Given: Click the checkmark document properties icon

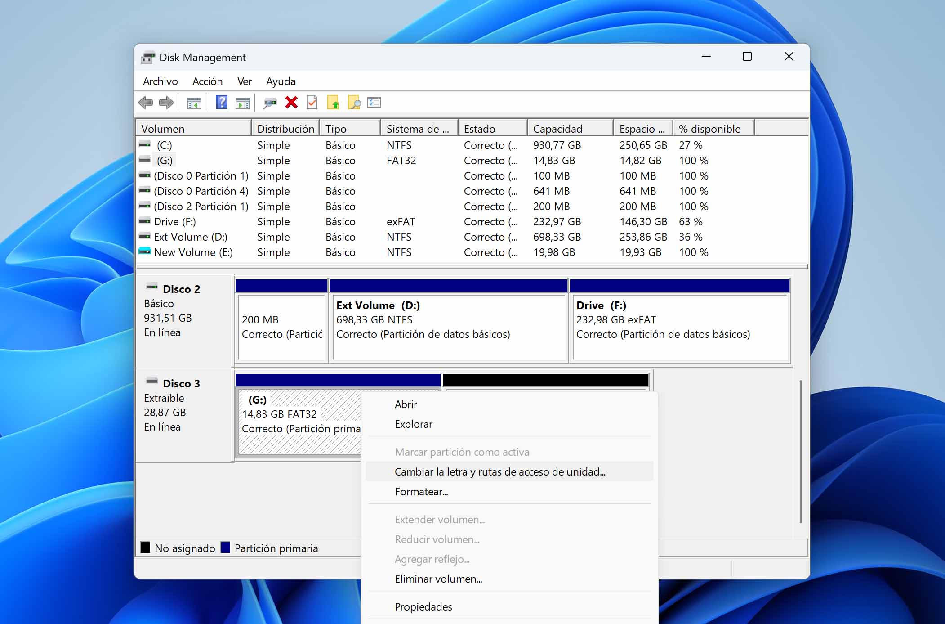Looking at the screenshot, I should tap(312, 103).
